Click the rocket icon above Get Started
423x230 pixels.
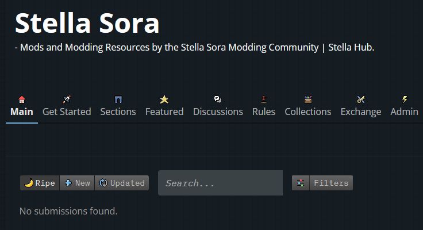(x=67, y=99)
